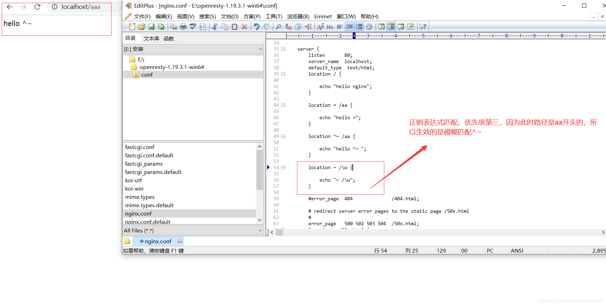Click the file list scroll-down arrow
606x307 pixels.
[260, 220]
